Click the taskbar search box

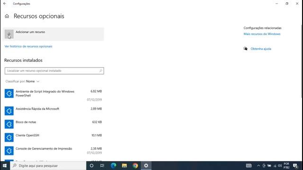point(48,166)
